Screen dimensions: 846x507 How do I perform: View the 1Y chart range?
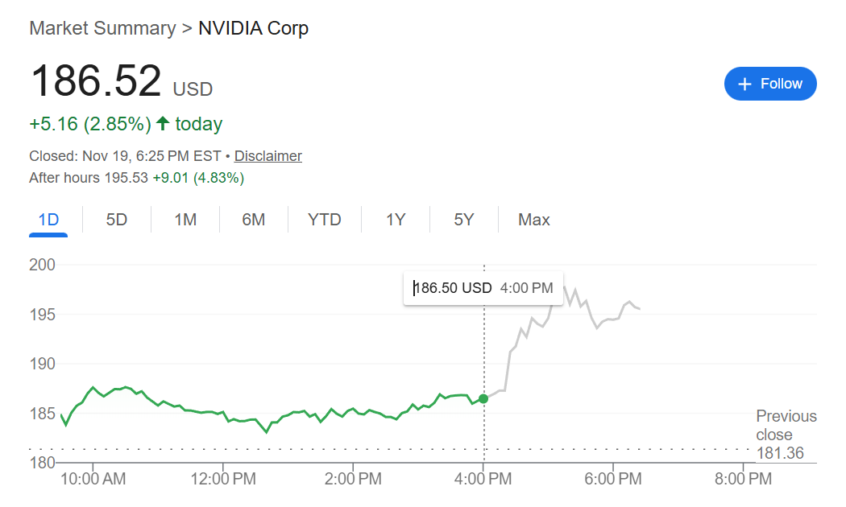(396, 220)
